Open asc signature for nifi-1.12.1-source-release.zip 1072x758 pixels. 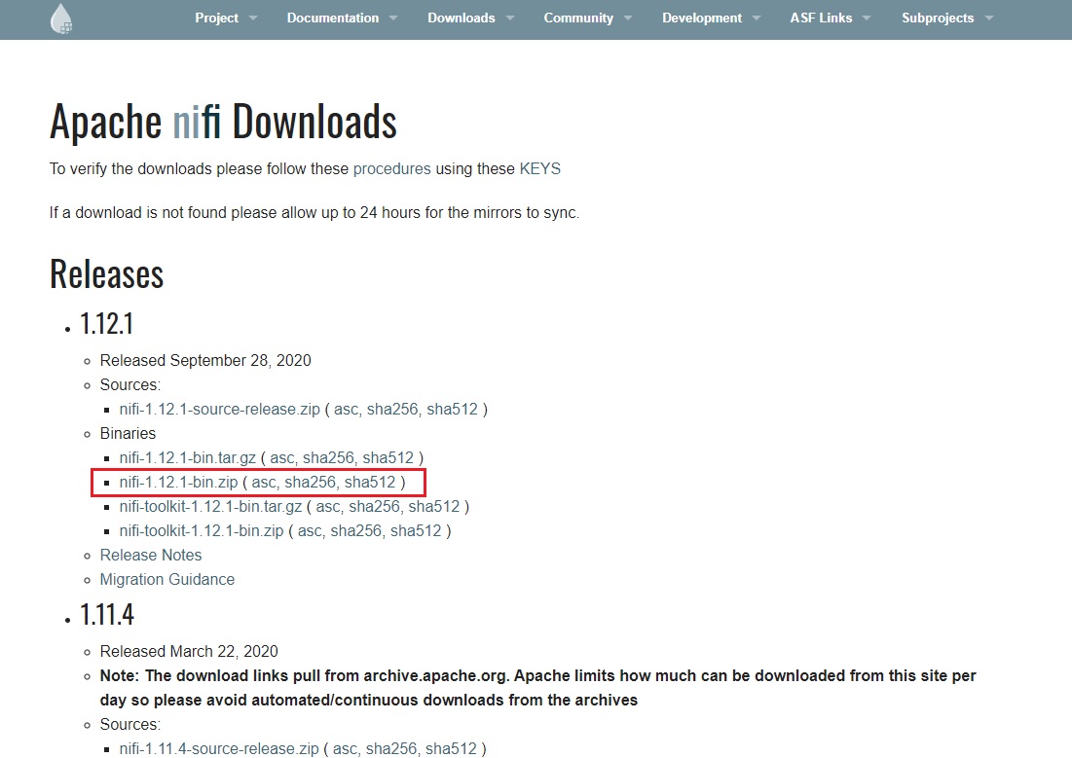tap(346, 410)
